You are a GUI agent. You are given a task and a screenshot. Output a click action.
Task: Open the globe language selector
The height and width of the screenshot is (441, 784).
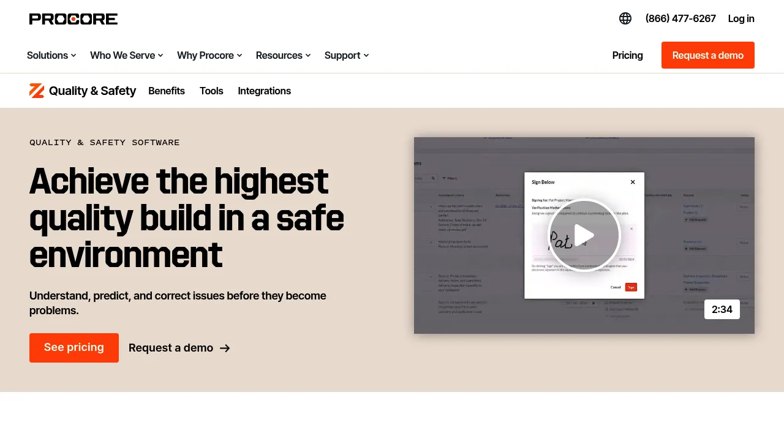pyautogui.click(x=625, y=18)
